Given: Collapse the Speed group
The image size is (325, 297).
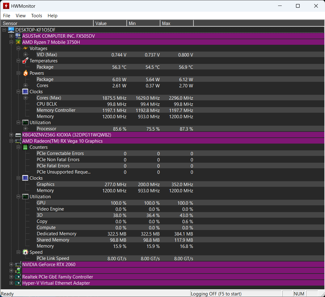Looking at the screenshot, I should pos(18,252).
